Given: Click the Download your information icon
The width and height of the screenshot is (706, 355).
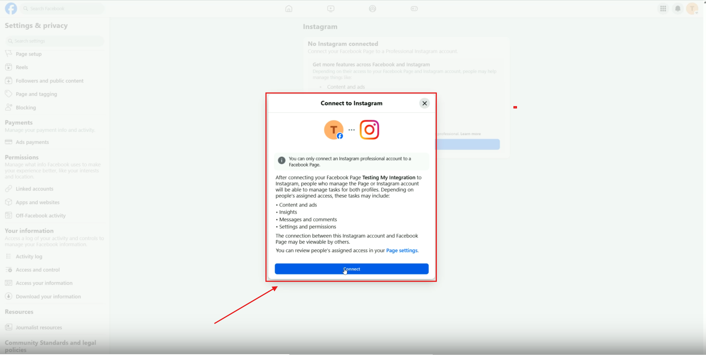Looking at the screenshot, I should point(9,296).
